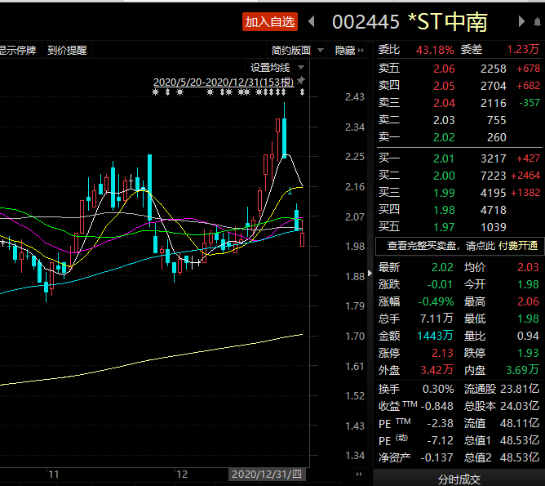Viewport: 545px width, 486px height.
Task: Click the 查看完整买卖盘 paid order book link
Action: pos(459,245)
